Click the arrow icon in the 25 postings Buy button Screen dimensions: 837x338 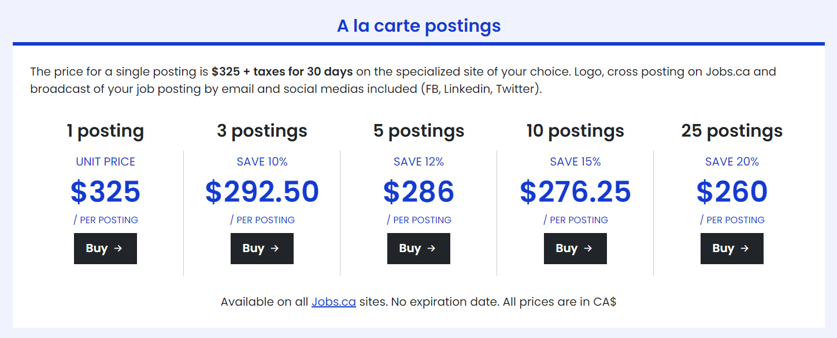pos(745,249)
